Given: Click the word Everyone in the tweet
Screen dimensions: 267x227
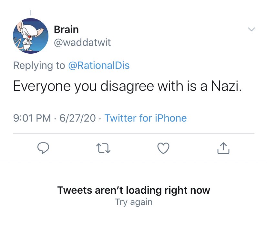Looking at the screenshot, I should (42, 86).
